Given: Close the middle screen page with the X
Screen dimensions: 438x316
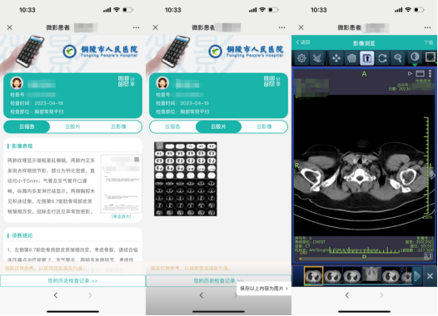Looking at the screenshot, I should (156, 27).
